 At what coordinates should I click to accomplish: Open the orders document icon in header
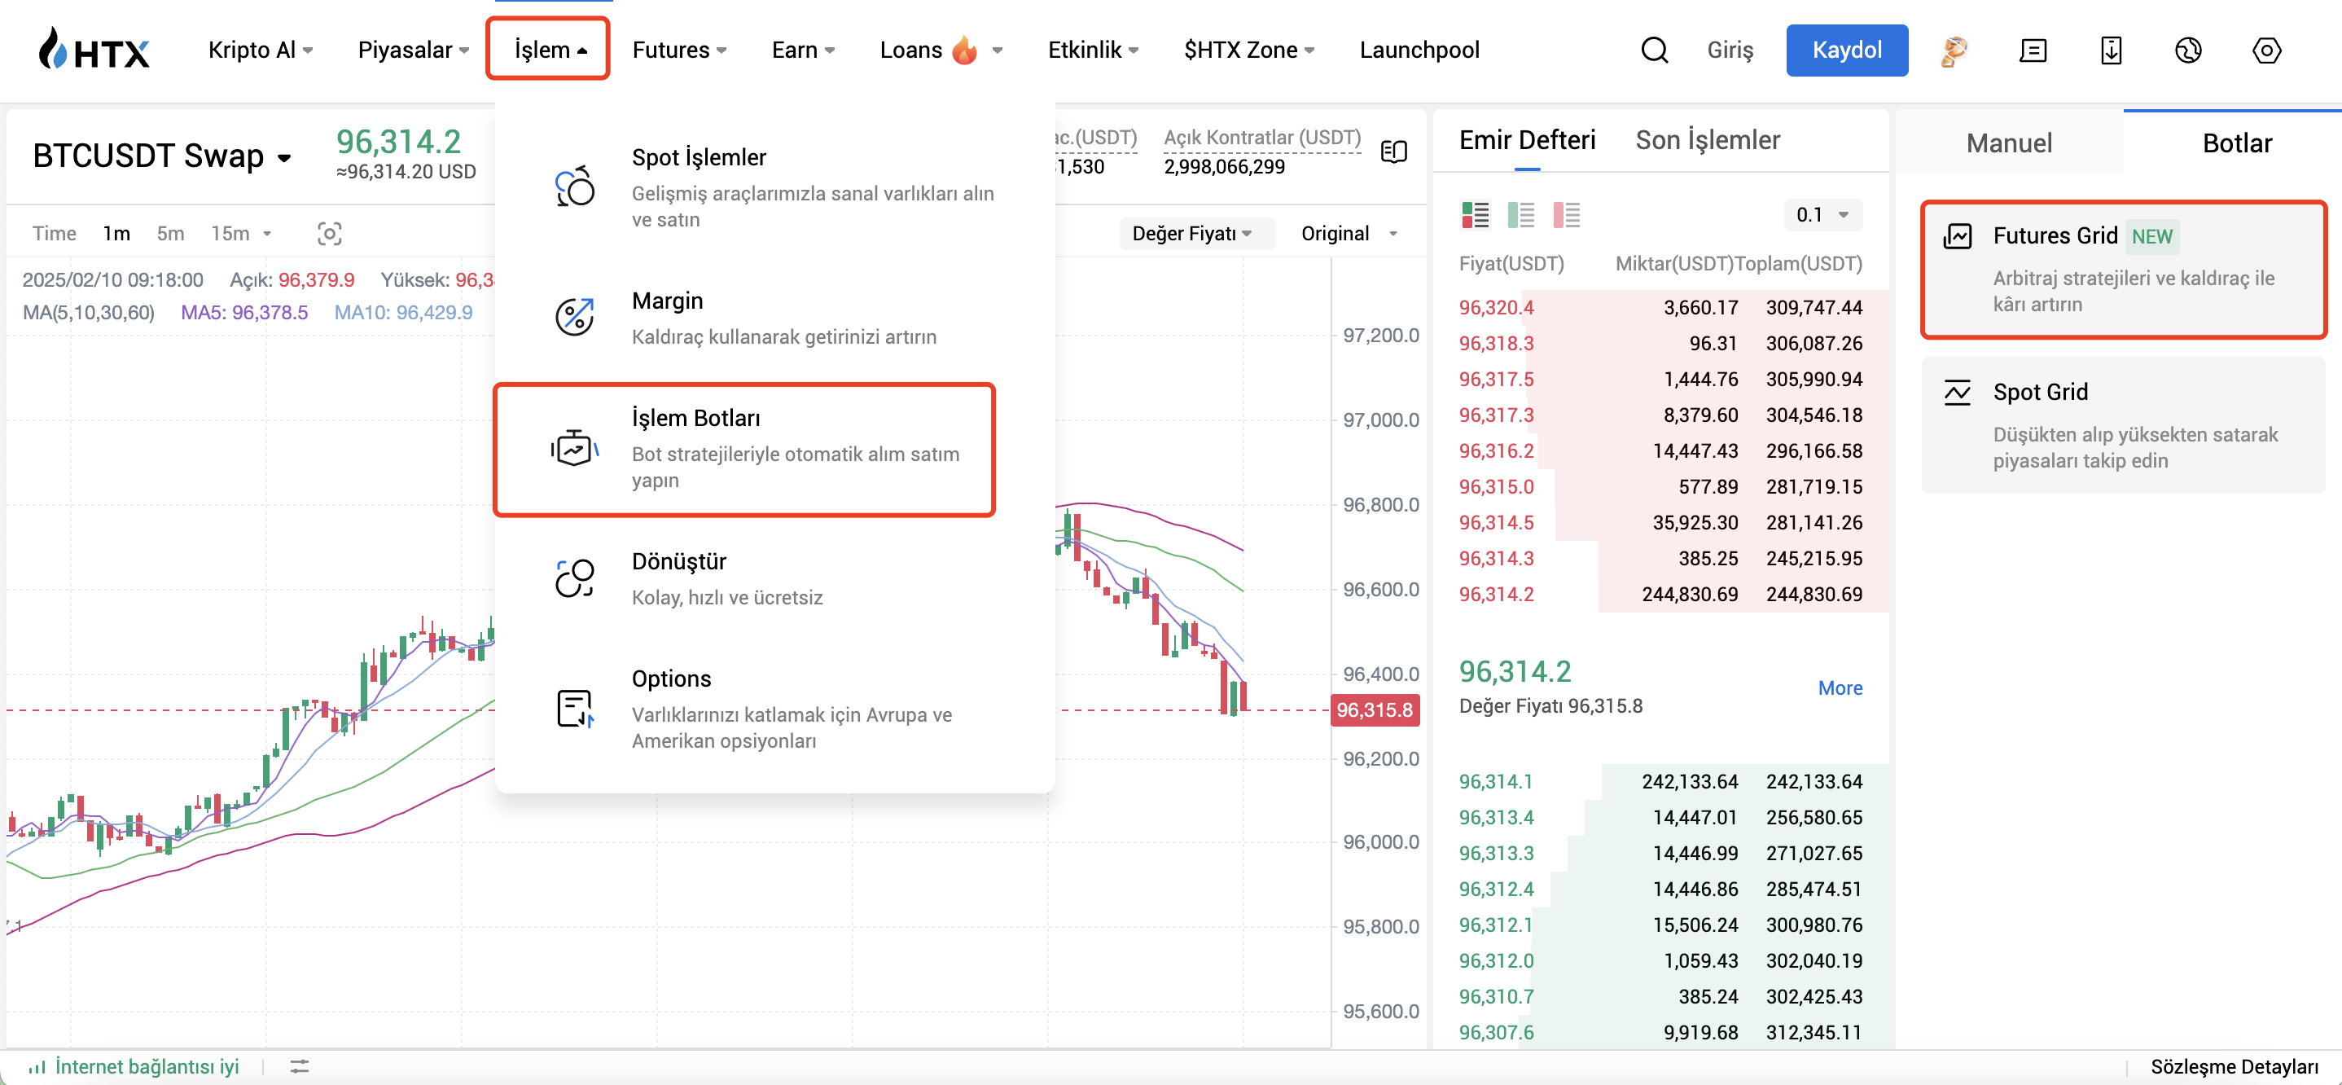(2032, 51)
